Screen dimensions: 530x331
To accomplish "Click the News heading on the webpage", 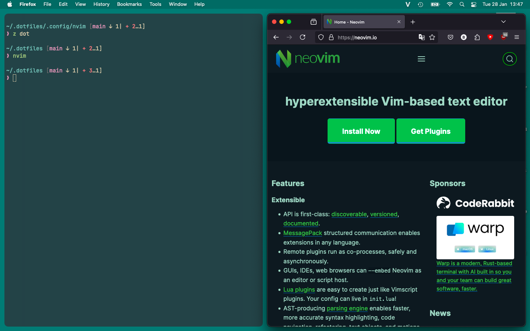I will pyautogui.click(x=440, y=313).
